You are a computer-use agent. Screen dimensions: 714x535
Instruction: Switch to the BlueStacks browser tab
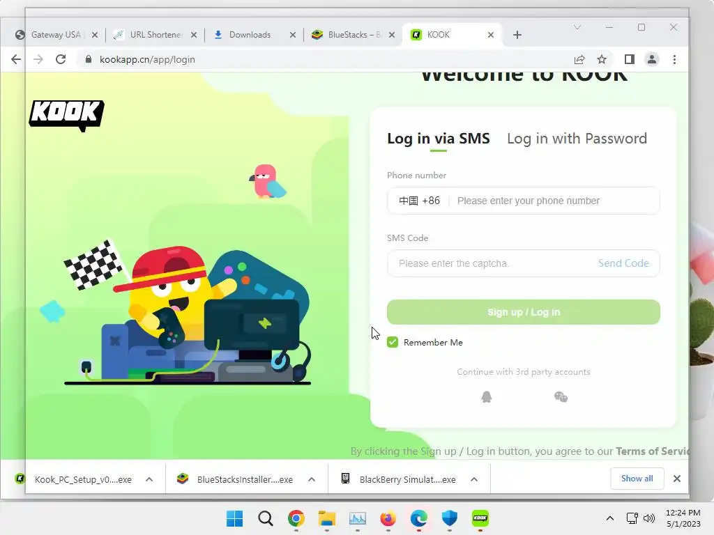coord(354,35)
